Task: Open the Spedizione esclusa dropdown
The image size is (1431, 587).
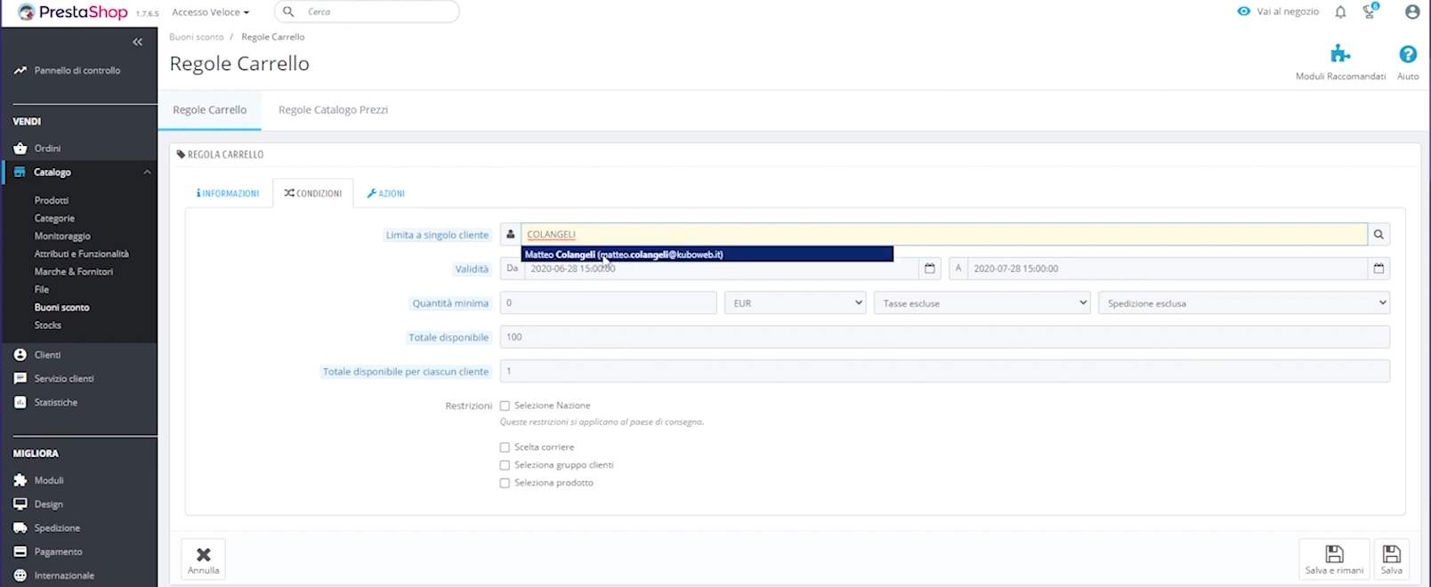Action: 1243,303
